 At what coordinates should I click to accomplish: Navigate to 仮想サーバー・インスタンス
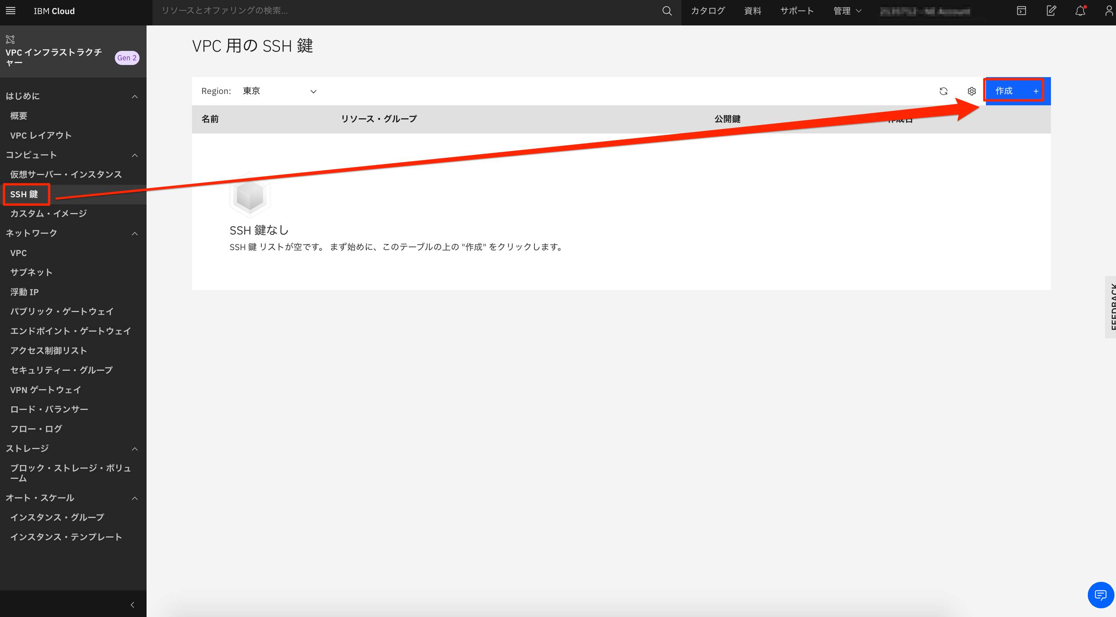click(66, 174)
